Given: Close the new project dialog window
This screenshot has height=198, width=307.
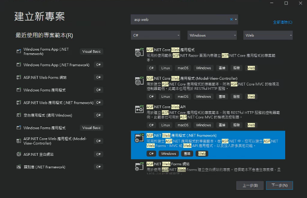Looking at the screenshot, I should pos(300,3).
